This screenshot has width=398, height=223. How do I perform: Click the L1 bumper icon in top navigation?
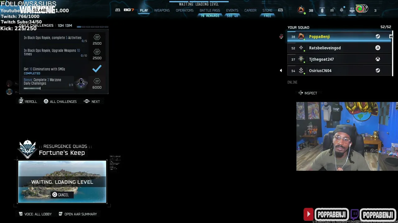[x=118, y=10]
